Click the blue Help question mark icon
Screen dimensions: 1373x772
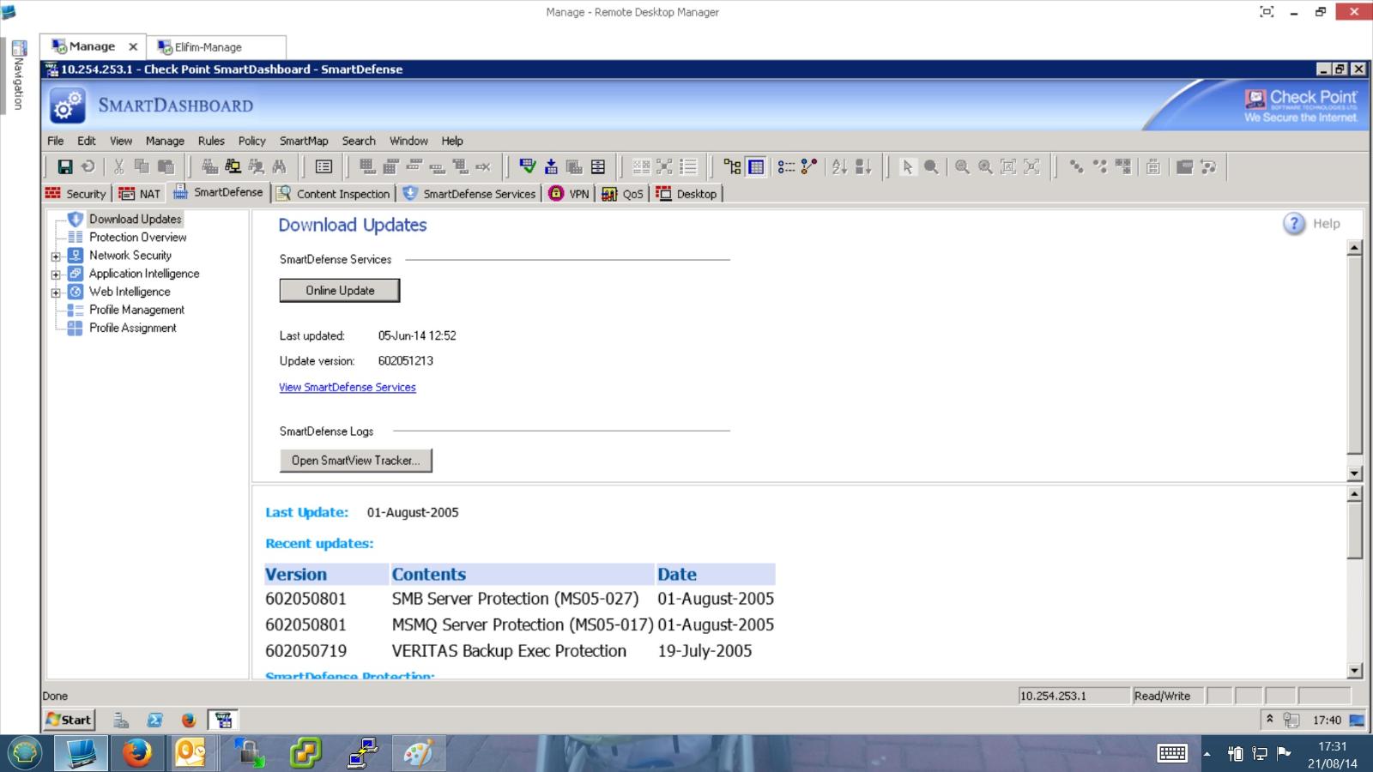click(x=1294, y=224)
